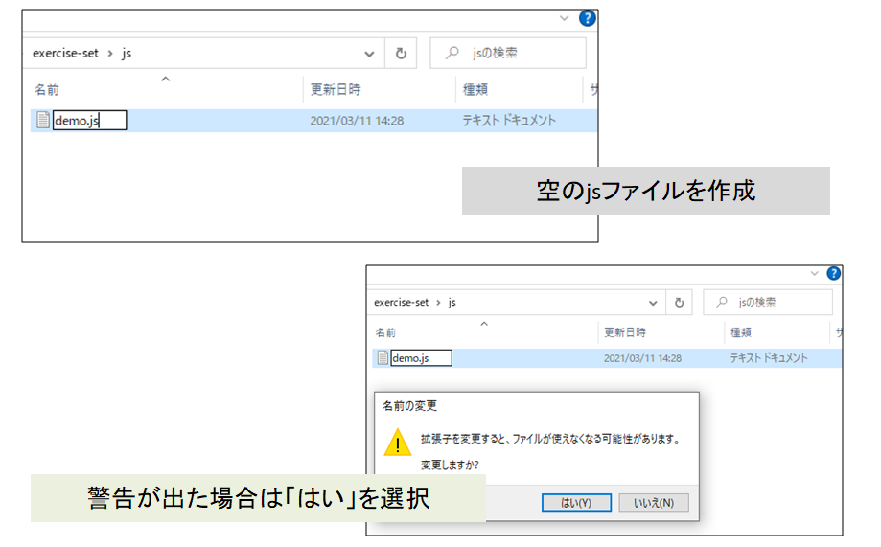Click the 拡張子を変更すると warning message text
This screenshot has width=881, height=547.
coord(550,439)
